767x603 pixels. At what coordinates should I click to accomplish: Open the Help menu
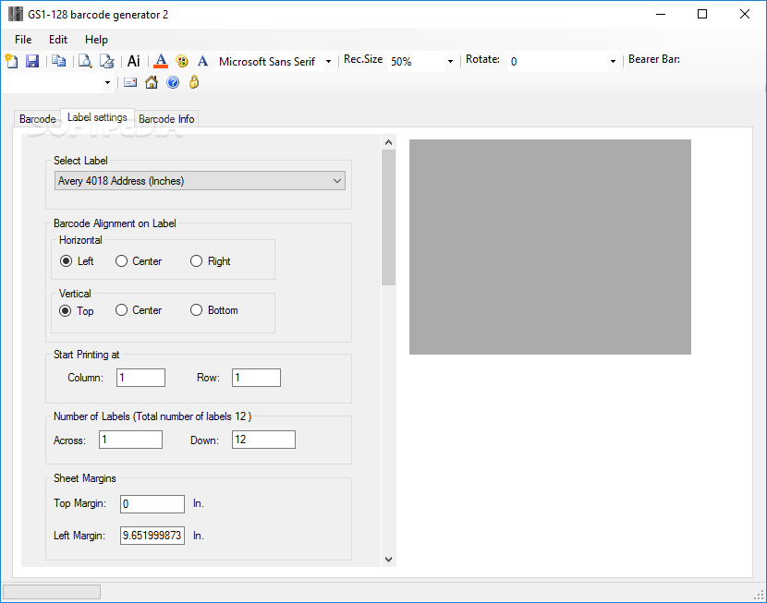coord(96,40)
